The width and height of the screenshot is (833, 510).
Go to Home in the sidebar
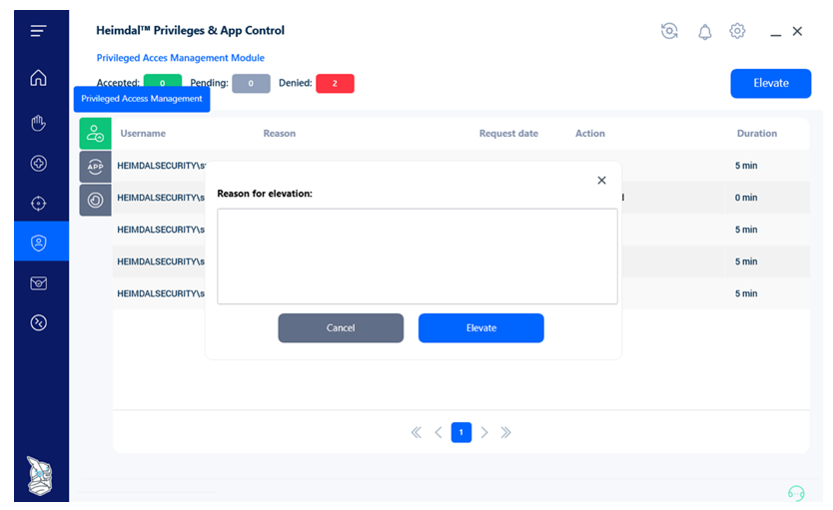coord(38,78)
